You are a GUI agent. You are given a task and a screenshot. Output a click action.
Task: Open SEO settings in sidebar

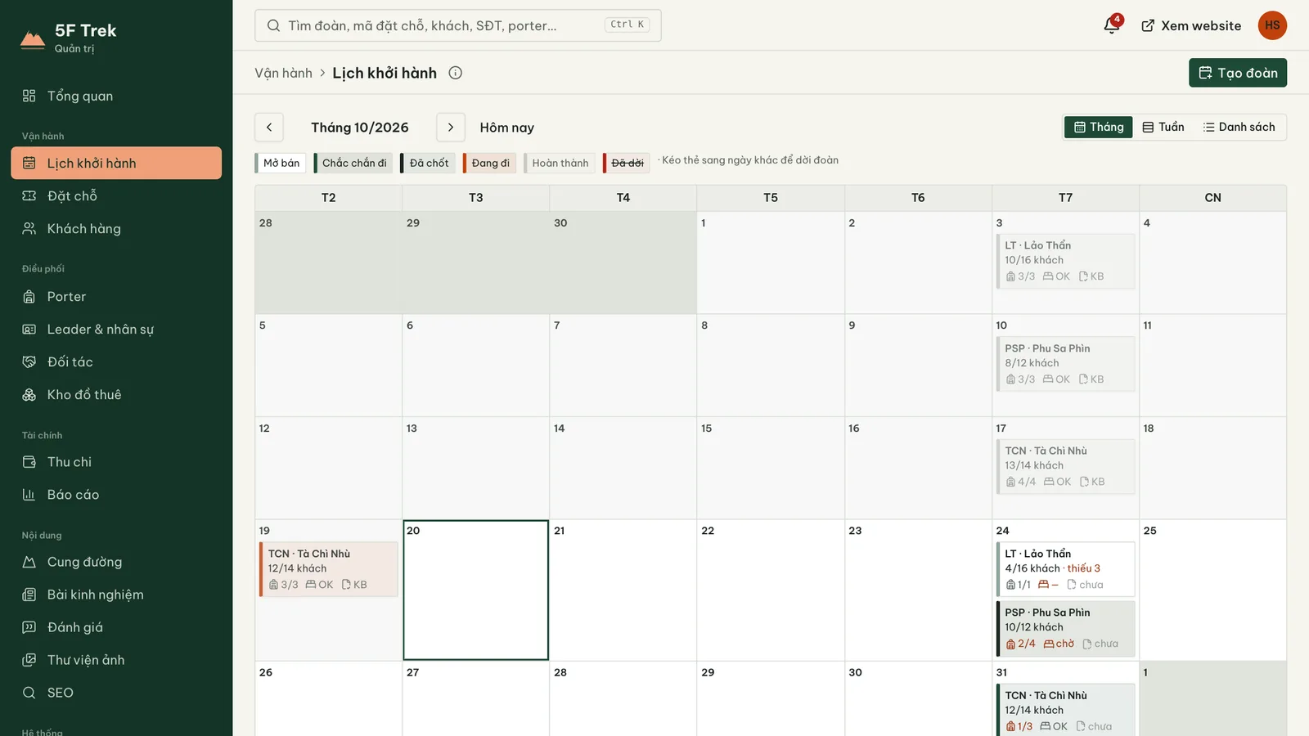(116, 693)
